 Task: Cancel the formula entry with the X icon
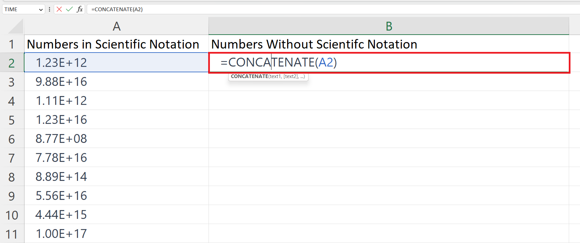click(59, 9)
